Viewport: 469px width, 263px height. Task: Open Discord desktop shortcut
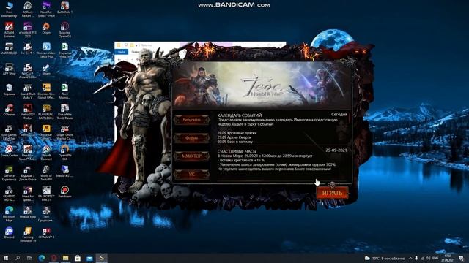(10, 233)
